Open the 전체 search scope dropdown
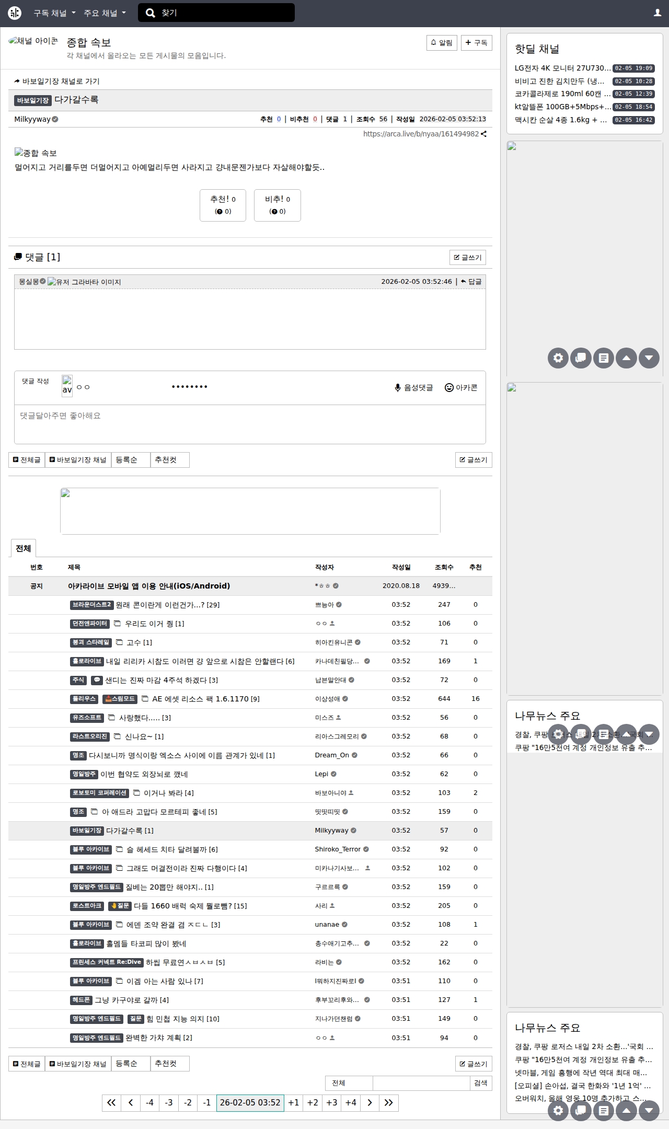Image resolution: width=669 pixels, height=1129 pixels. pos(349,1083)
